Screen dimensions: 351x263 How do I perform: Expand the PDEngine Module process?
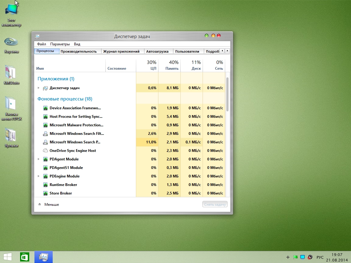(39, 176)
